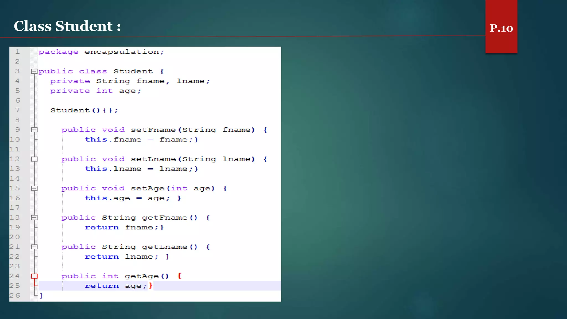The width and height of the screenshot is (567, 319).
Task: Collapse the getLname method fold marker
Action: coord(34,247)
